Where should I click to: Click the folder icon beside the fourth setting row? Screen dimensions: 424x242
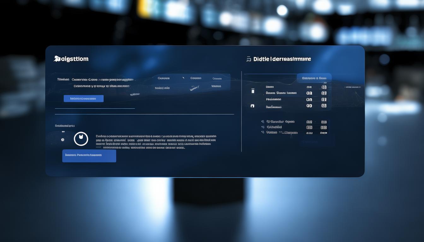click(252, 106)
